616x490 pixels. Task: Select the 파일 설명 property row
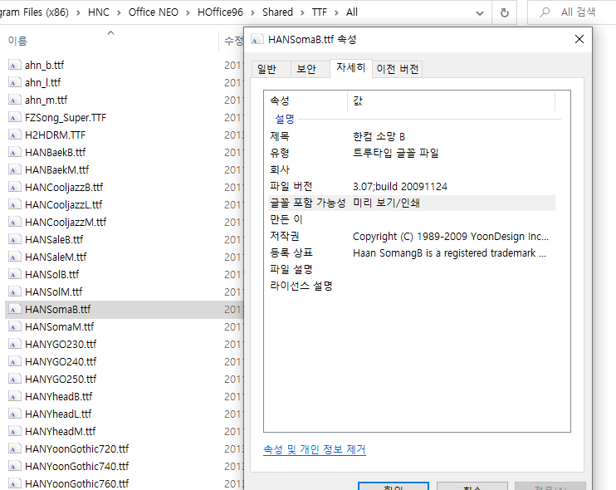click(x=412, y=270)
